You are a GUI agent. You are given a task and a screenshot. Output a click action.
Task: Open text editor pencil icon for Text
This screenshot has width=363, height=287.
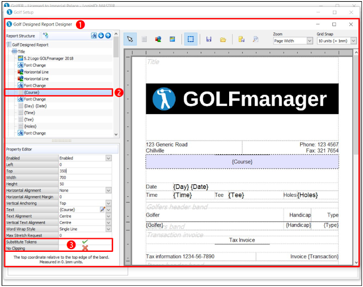pyautogui.click(x=102, y=209)
